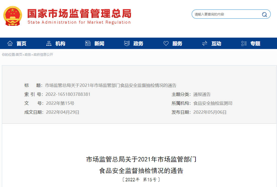277x187 pixels.
Task: Open the 互动 navigation menu item
Action: [216, 44]
